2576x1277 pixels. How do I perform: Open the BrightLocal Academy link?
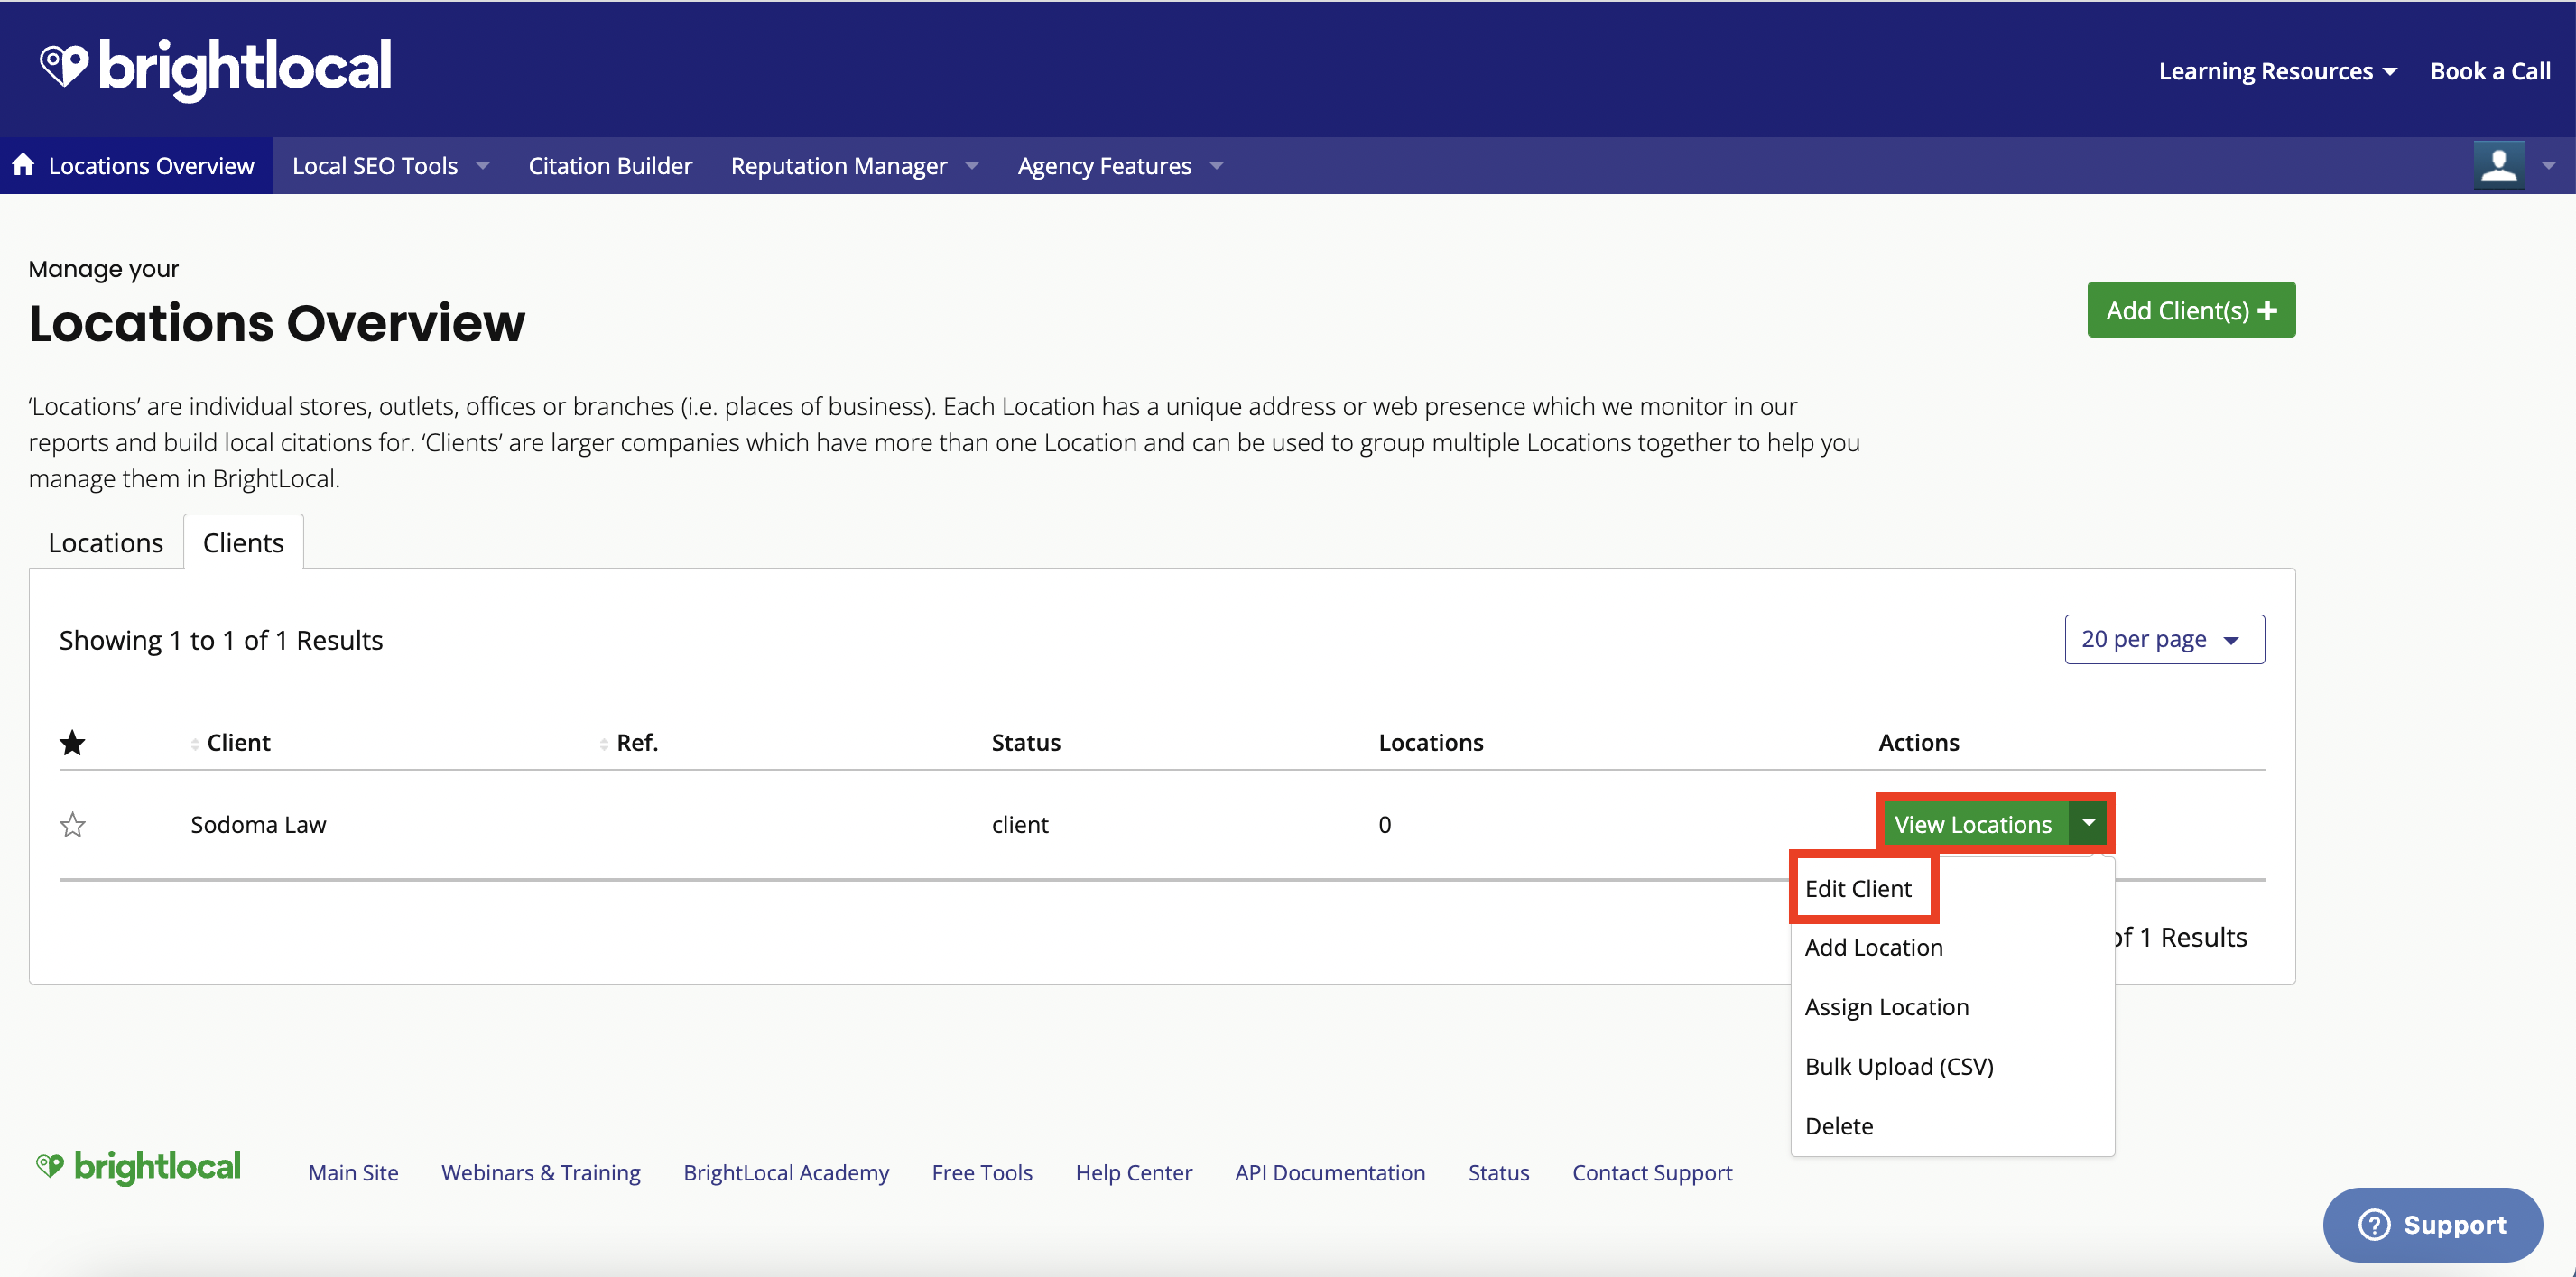(x=786, y=1172)
